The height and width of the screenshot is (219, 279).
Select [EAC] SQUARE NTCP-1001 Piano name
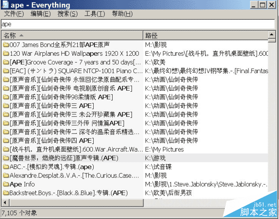tap(76, 71)
